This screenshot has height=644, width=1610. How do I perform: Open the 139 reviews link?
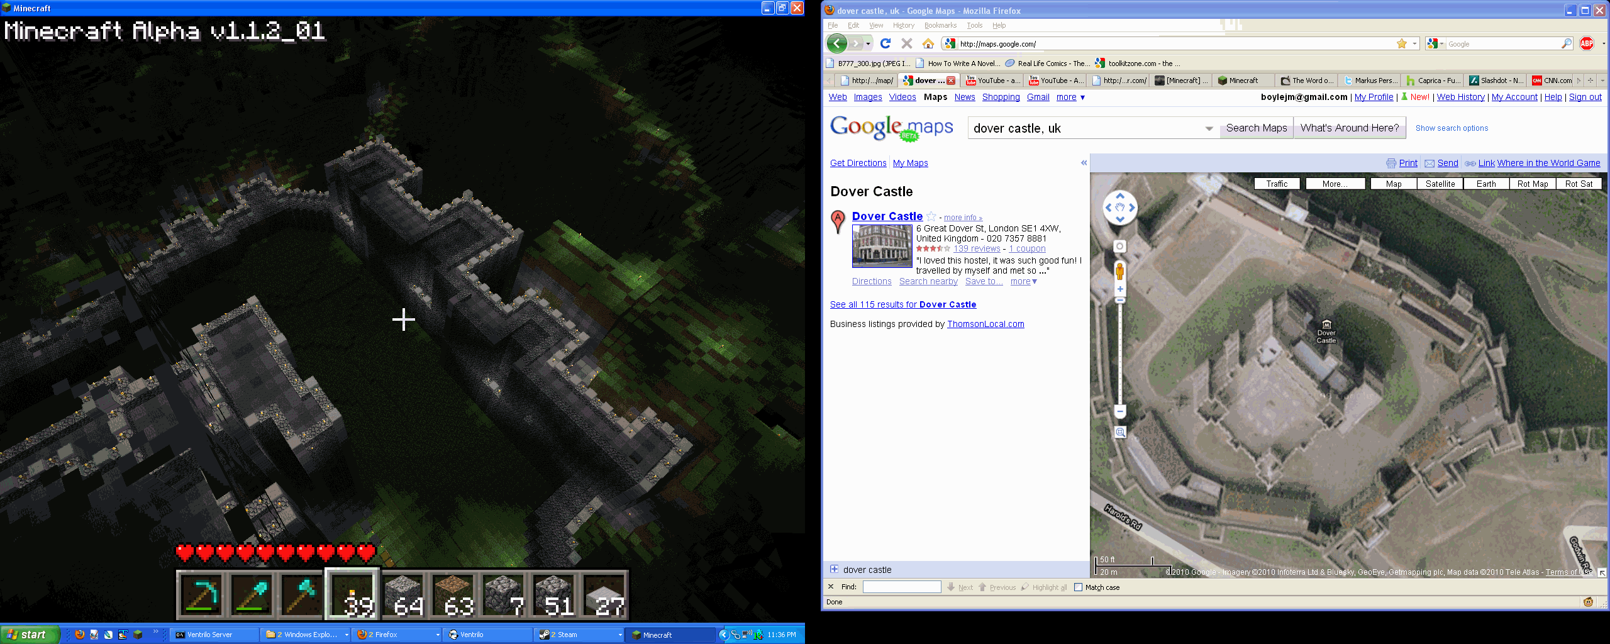click(x=977, y=248)
